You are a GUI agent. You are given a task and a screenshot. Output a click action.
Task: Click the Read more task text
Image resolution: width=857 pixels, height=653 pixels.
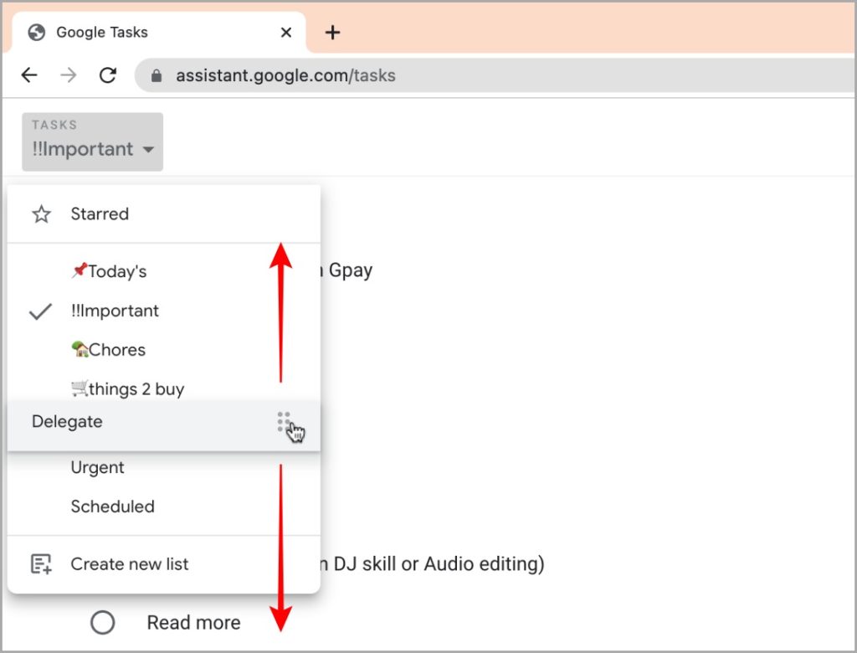pyautogui.click(x=193, y=622)
